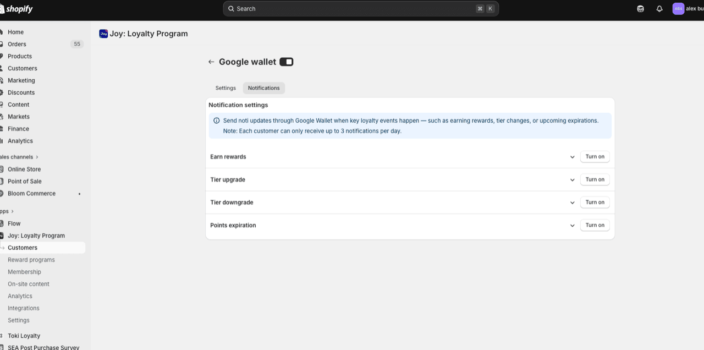
Task: Expand the Sales channels section arrow
Action: [x=37, y=157]
